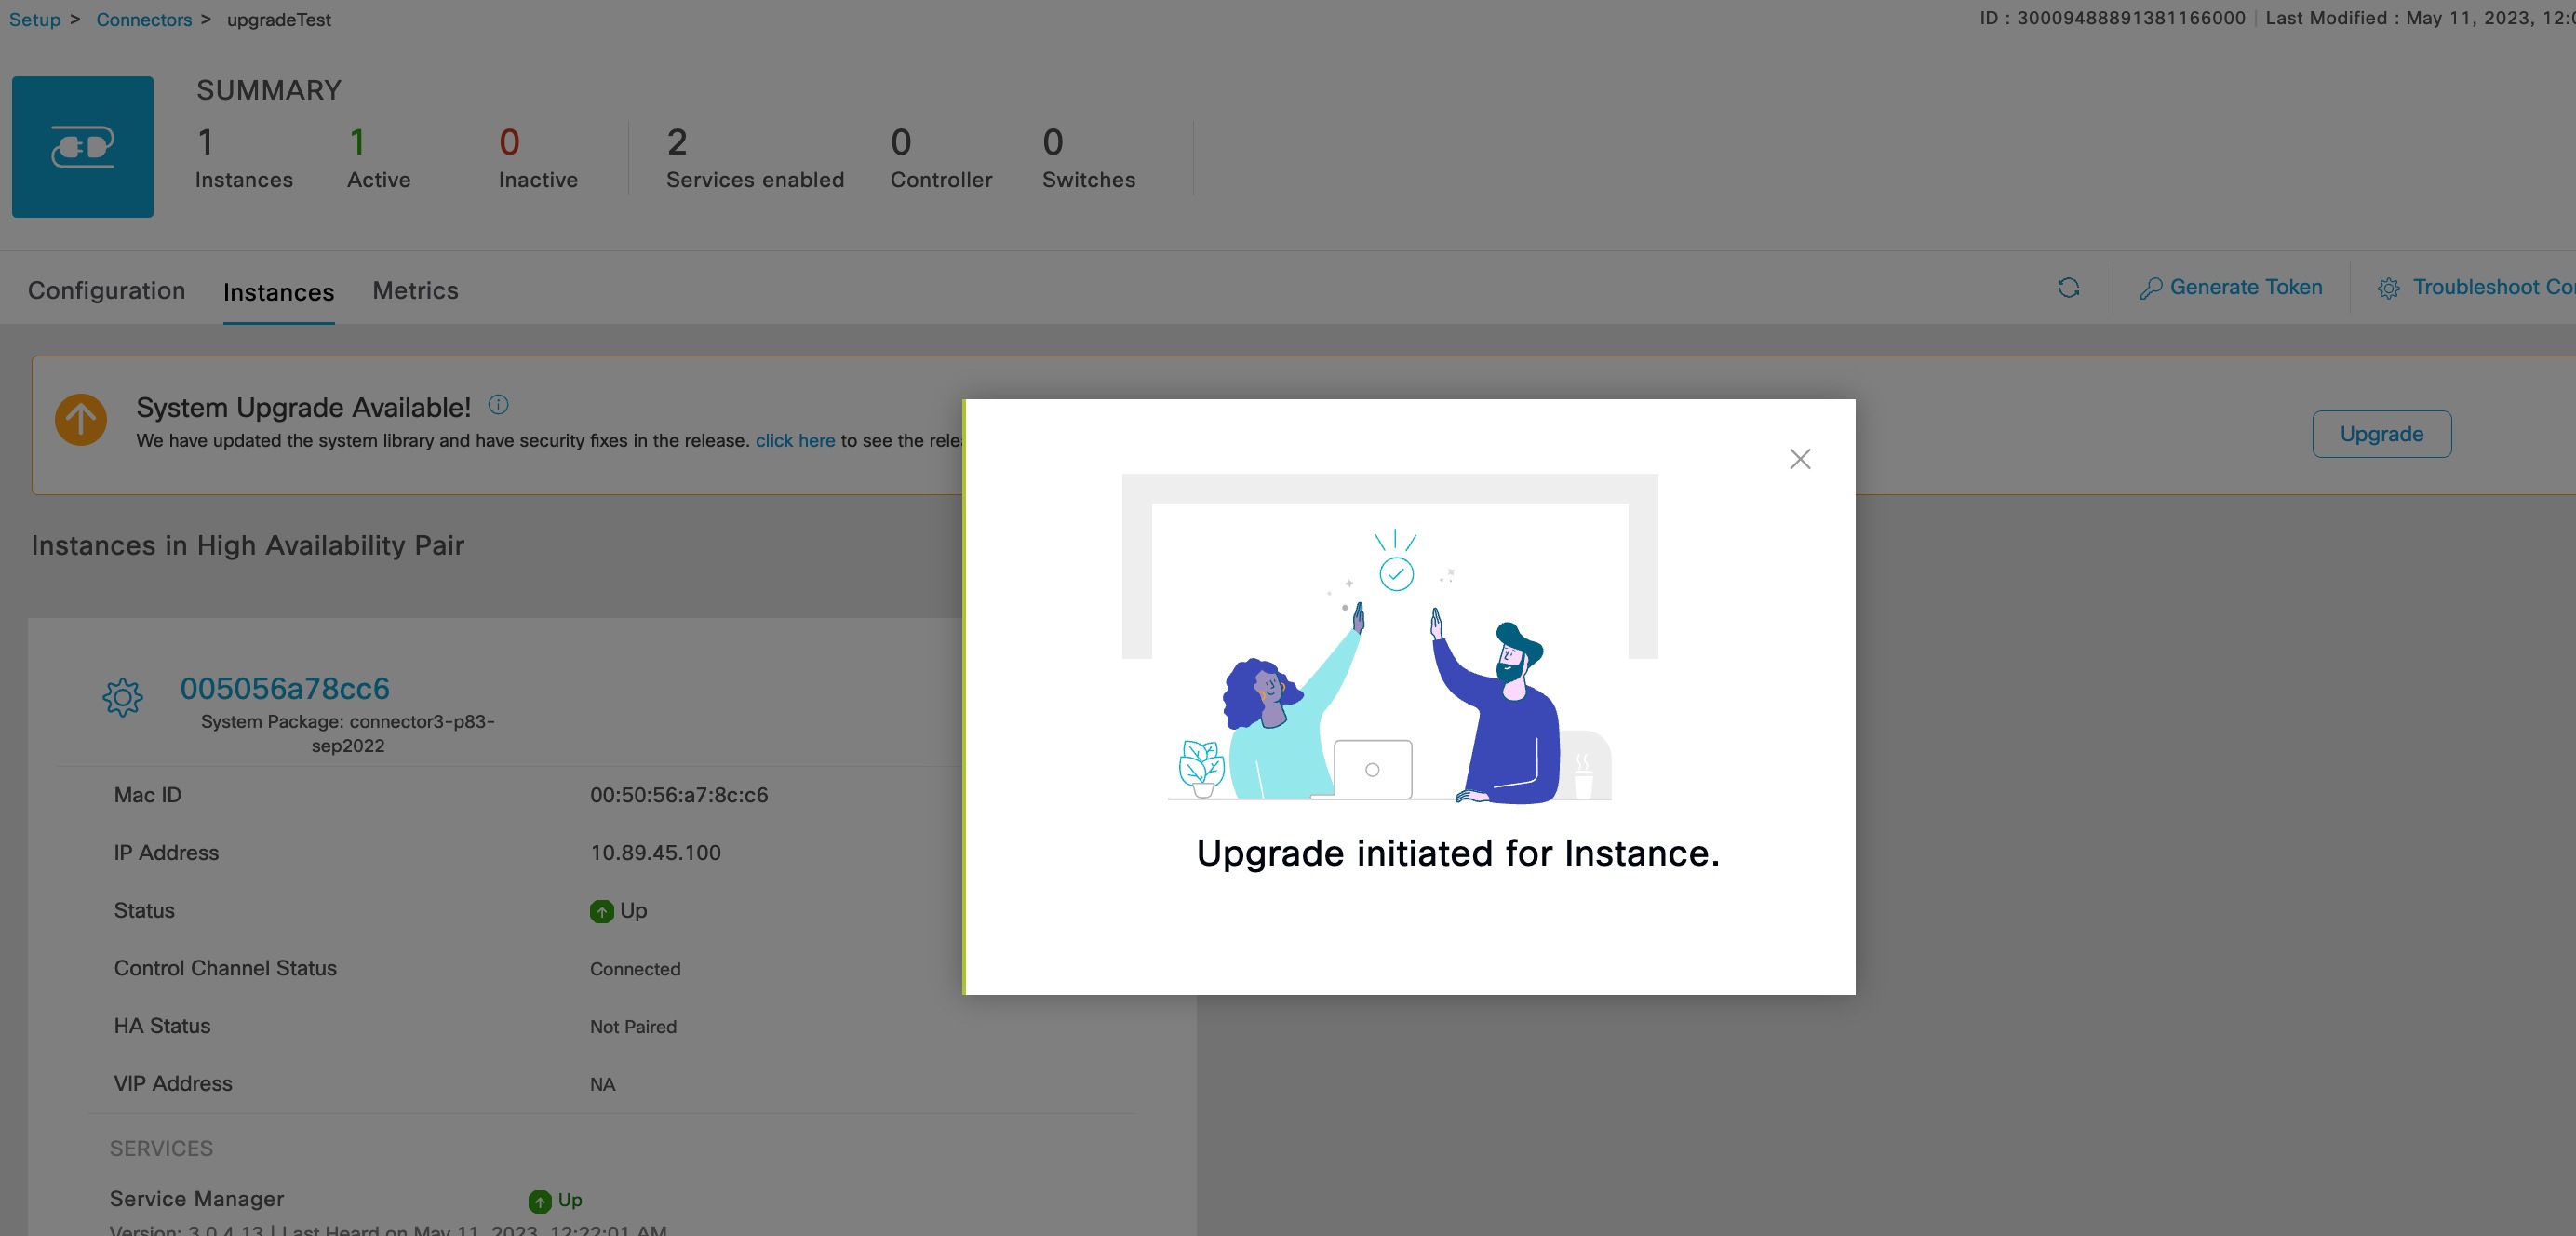Open release notes via the 'click here' link
This screenshot has width=2576, height=1236.
(795, 440)
